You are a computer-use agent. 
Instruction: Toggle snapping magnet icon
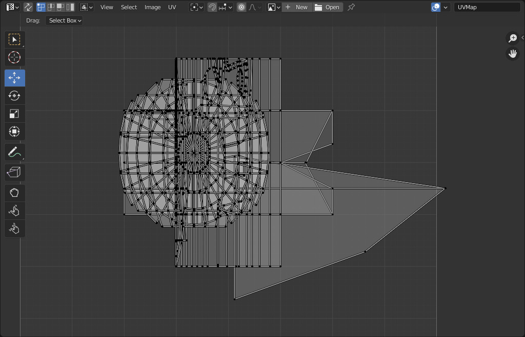pos(212,7)
